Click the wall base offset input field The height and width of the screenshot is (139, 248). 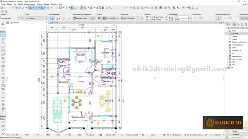[x=181, y=20]
